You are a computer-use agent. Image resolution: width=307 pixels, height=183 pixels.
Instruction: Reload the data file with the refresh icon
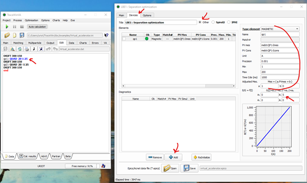(20, 49)
